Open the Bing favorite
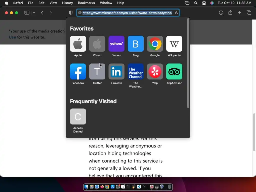This screenshot has width=256, height=192. click(136, 44)
